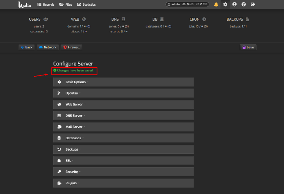The width and height of the screenshot is (284, 194).
Task: Open the Statistics menu
Action: (x=86, y=4)
